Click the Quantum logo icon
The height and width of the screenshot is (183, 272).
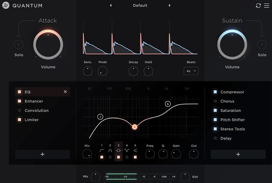click(6, 5)
